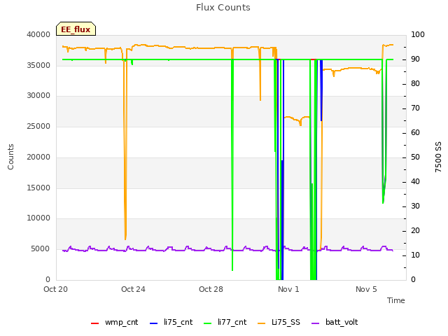Click the 60 right axis tick label

(x=415, y=132)
